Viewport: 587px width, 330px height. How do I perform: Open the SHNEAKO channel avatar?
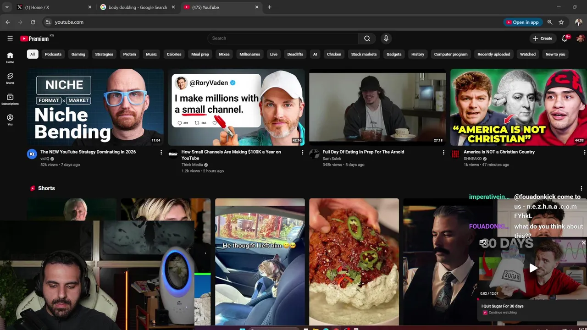(x=455, y=154)
